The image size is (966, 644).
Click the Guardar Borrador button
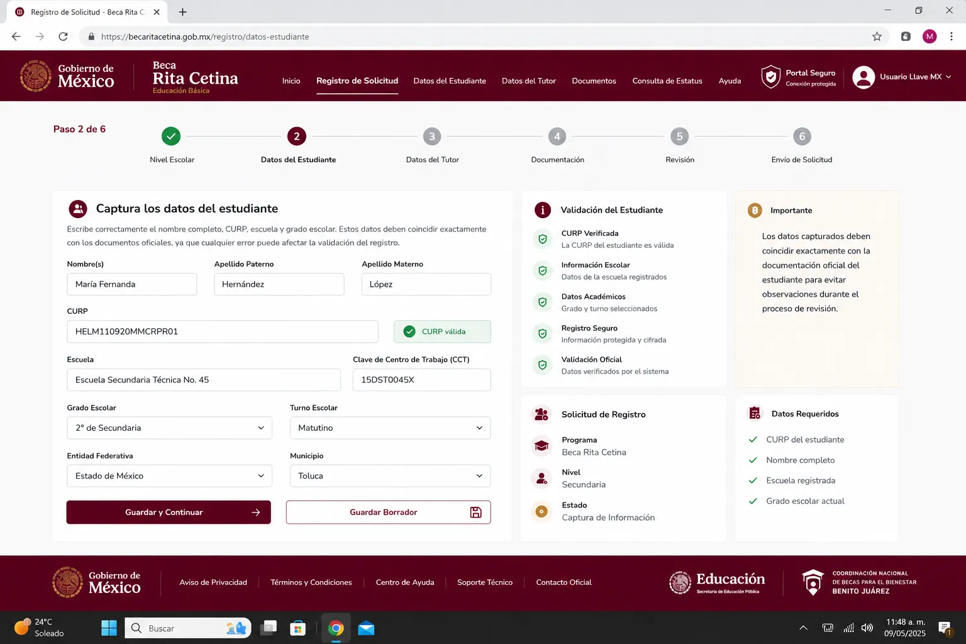pos(388,513)
